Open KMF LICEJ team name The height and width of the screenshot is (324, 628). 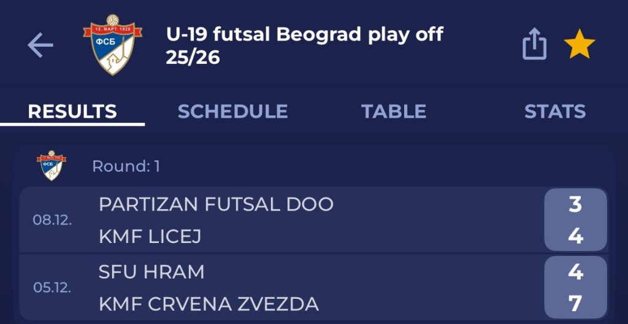(x=150, y=236)
